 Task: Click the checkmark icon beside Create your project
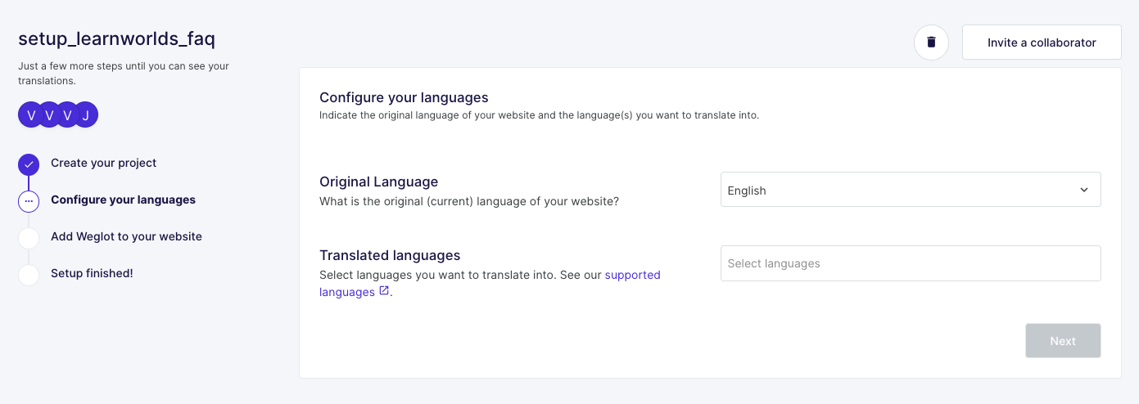29,164
